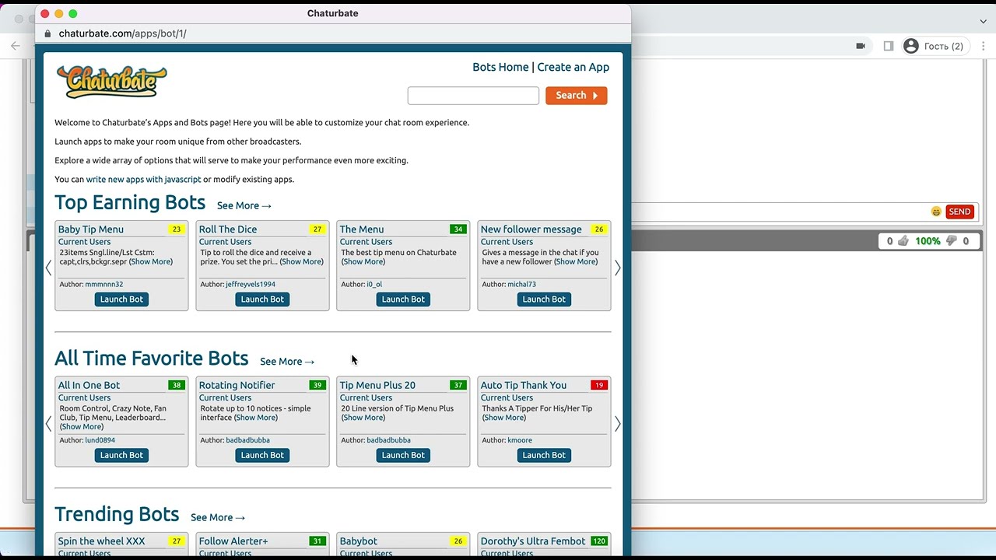Image resolution: width=996 pixels, height=560 pixels.
Task: Click the orange Search button
Action: point(577,96)
